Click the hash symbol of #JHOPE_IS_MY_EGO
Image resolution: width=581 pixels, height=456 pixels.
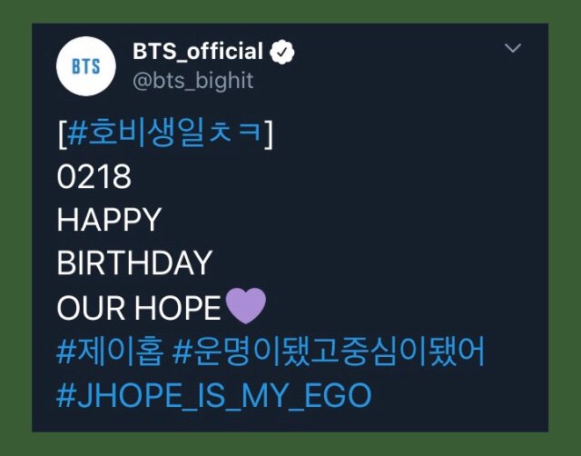pyautogui.click(x=65, y=396)
